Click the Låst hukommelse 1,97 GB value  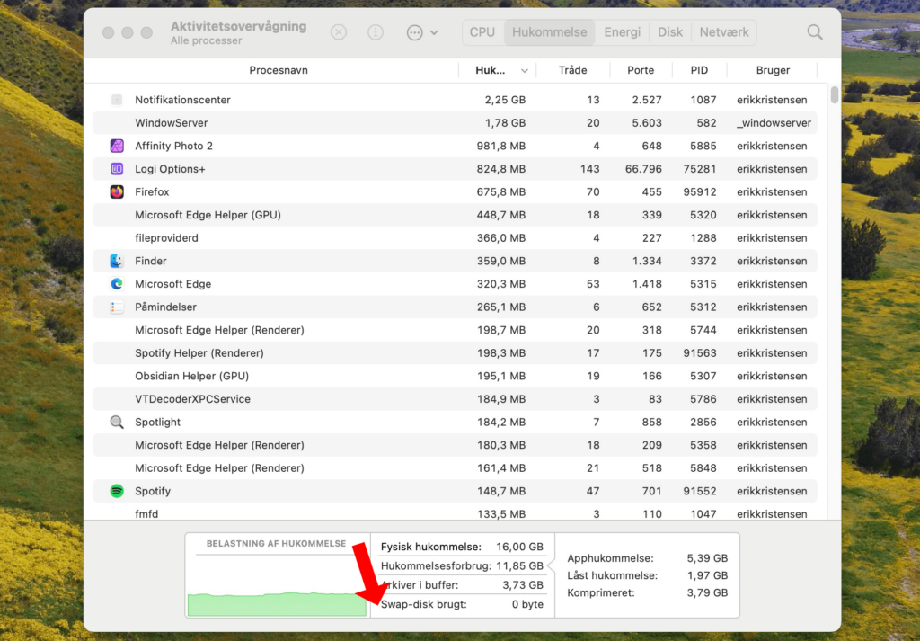tap(707, 575)
